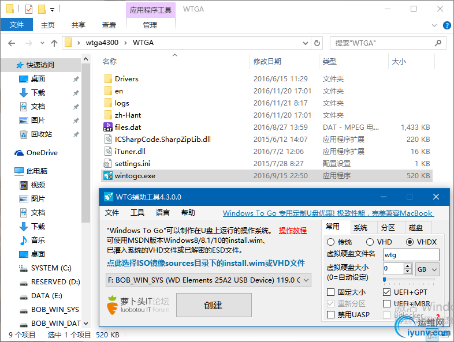
Task: Open RESERVED (D:) drive icon
Action: [x=24, y=283]
